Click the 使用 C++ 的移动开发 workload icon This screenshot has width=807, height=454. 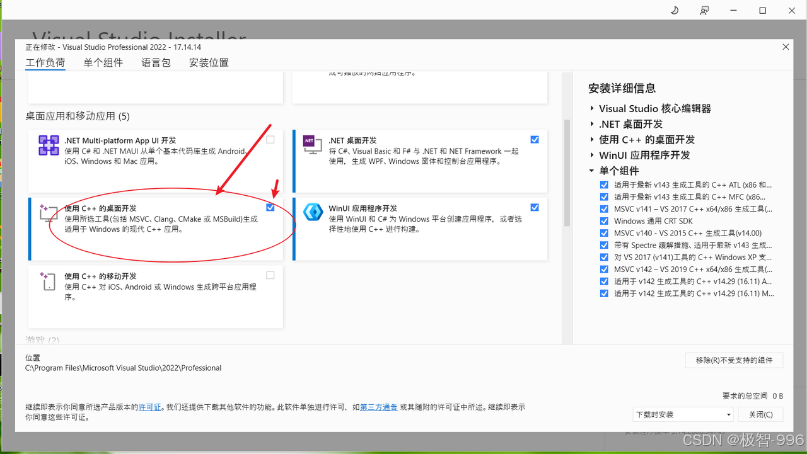coord(49,281)
